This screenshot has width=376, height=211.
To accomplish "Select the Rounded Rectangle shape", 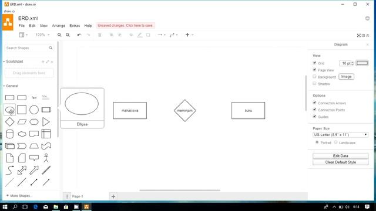I will (x=22, y=98).
